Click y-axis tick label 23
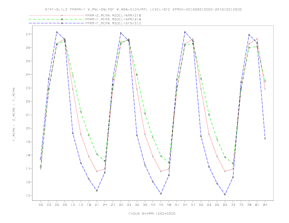This screenshot has height=223, width=289. click(28, 88)
